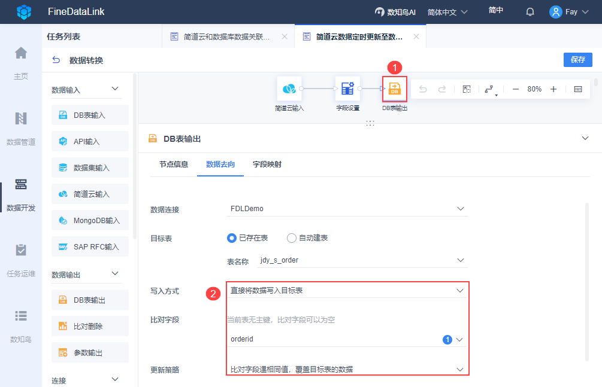Image resolution: width=602 pixels, height=387 pixels.
Task: Open 比对字段 orderid dropdown
Action: 347,339
